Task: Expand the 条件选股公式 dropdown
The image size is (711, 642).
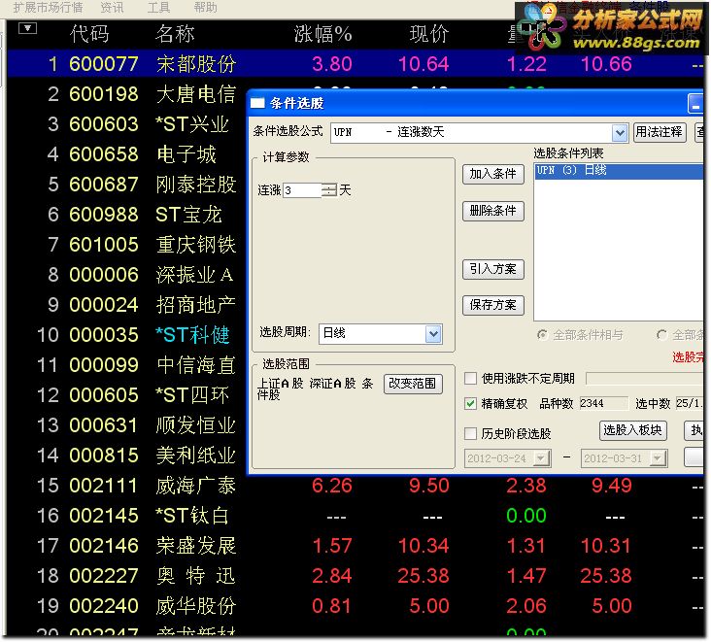Action: [x=620, y=133]
